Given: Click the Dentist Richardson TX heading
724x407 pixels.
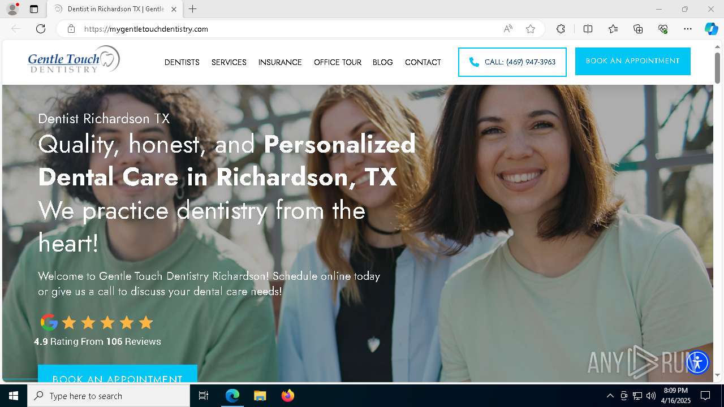Looking at the screenshot, I should click(104, 119).
